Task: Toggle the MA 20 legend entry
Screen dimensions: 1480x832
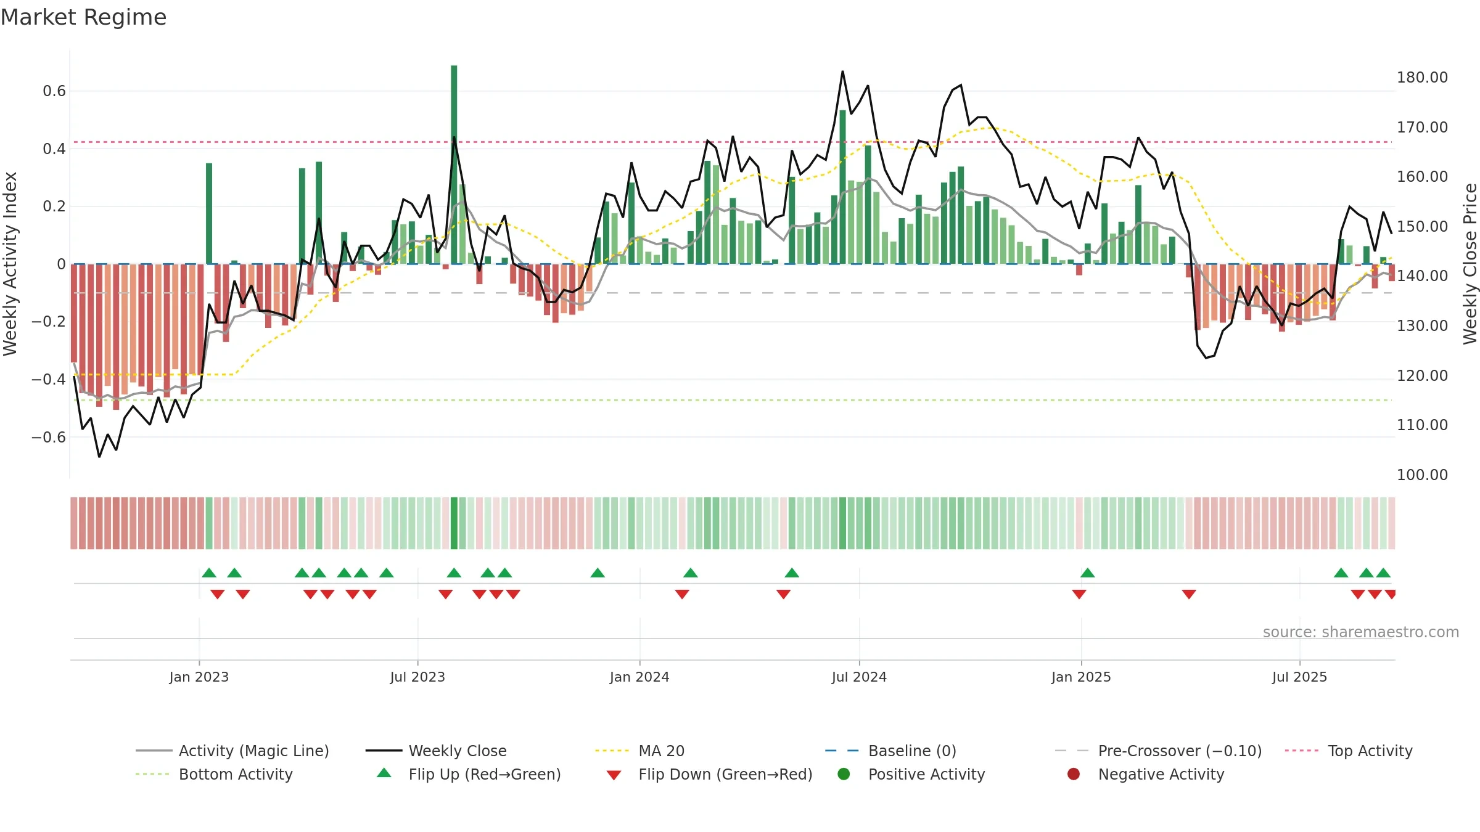Action: point(639,751)
